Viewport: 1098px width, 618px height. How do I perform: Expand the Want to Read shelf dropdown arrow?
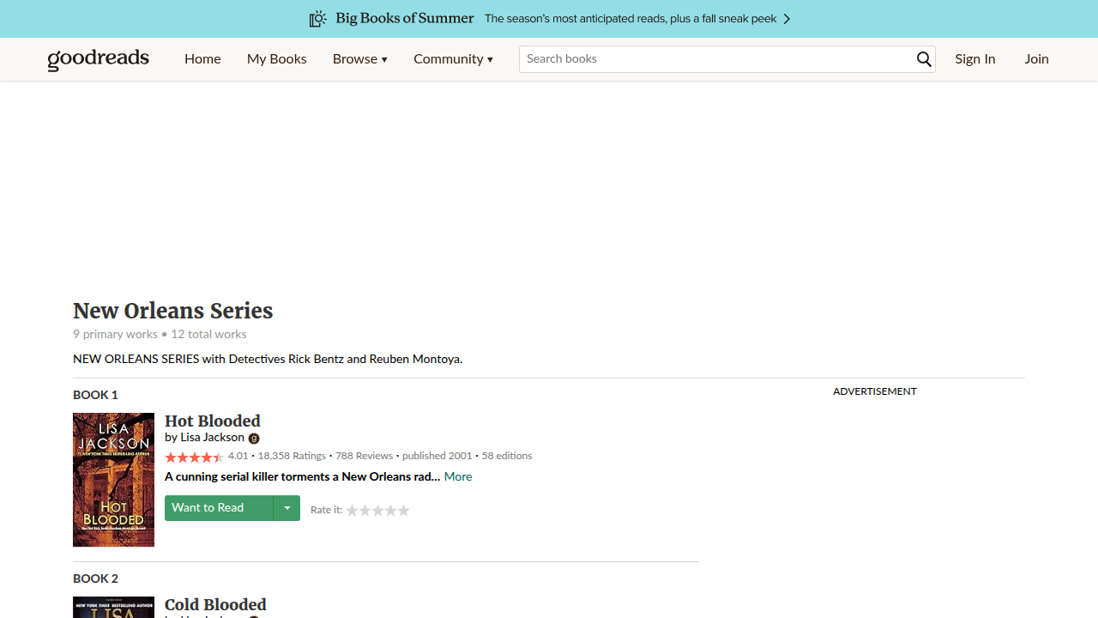[287, 508]
